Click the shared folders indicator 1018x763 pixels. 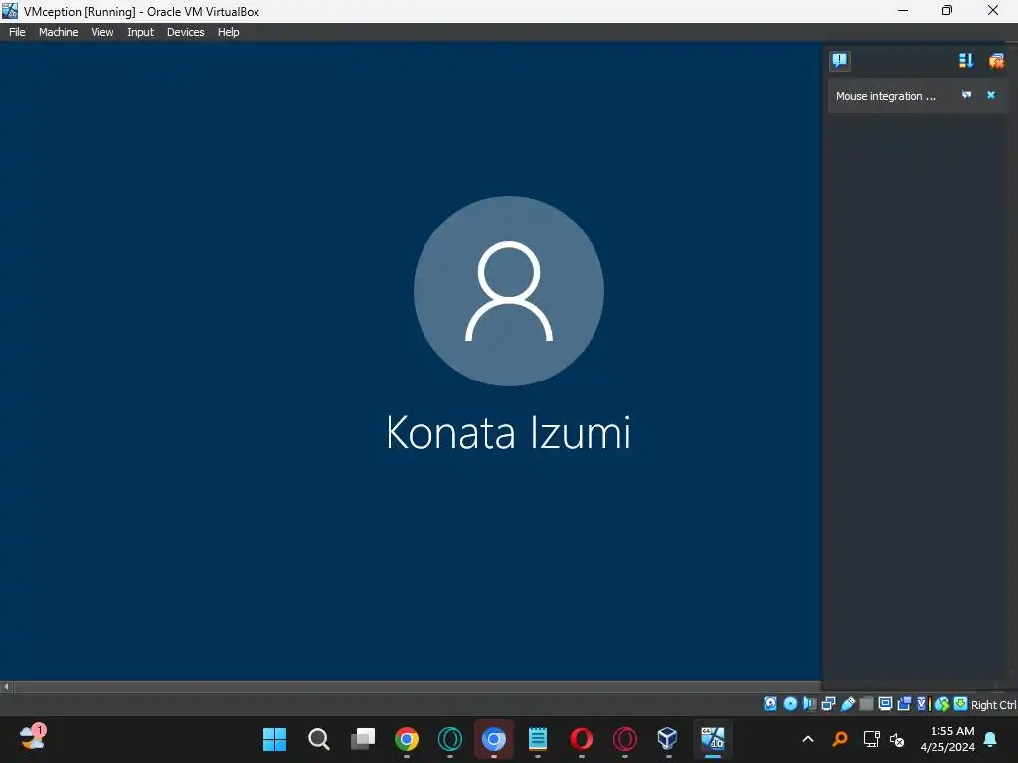click(x=866, y=704)
